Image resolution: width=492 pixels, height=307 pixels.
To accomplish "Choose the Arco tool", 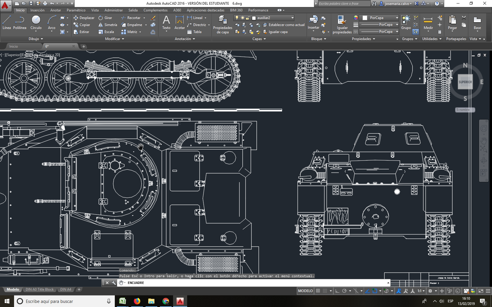I will pyautogui.click(x=52, y=23).
